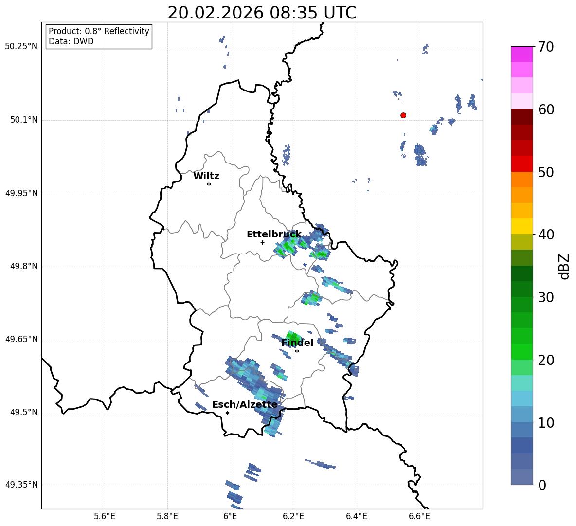Click the orange colorbar segment below 50
The image size is (576, 526).
tap(522, 179)
